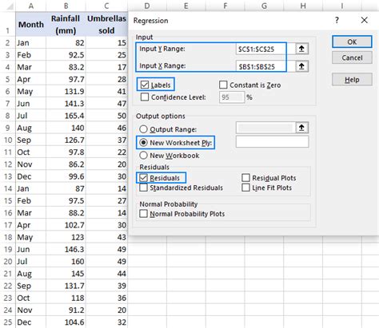
Task: Click the Output Range collapse arrow
Action: point(301,128)
